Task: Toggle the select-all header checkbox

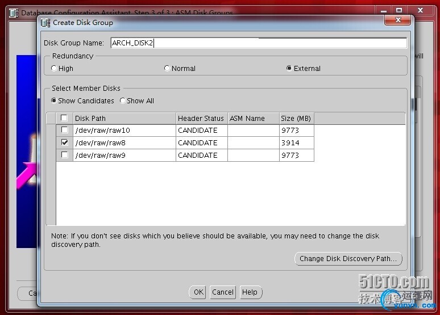Action: point(64,118)
